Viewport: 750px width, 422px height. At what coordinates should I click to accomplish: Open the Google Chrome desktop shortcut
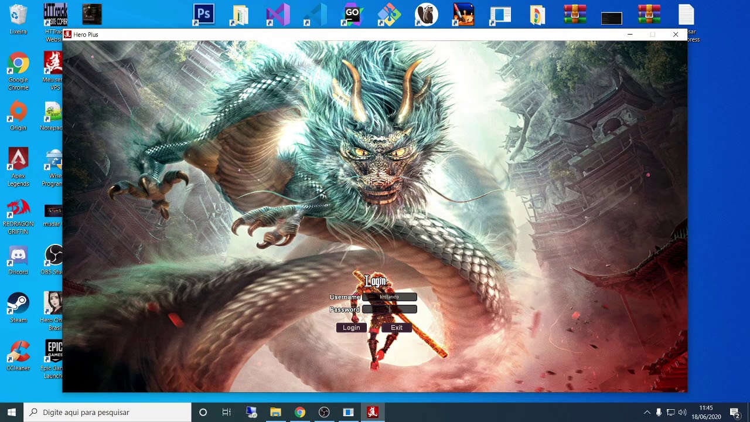18,71
